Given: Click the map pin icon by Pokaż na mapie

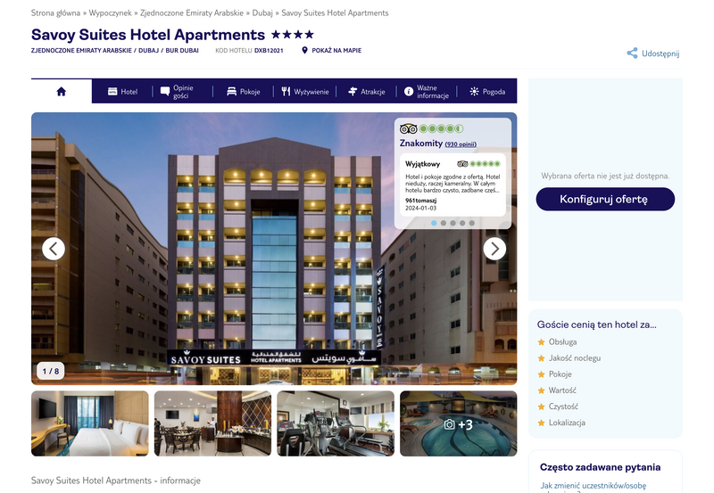Looking at the screenshot, I should [x=304, y=51].
